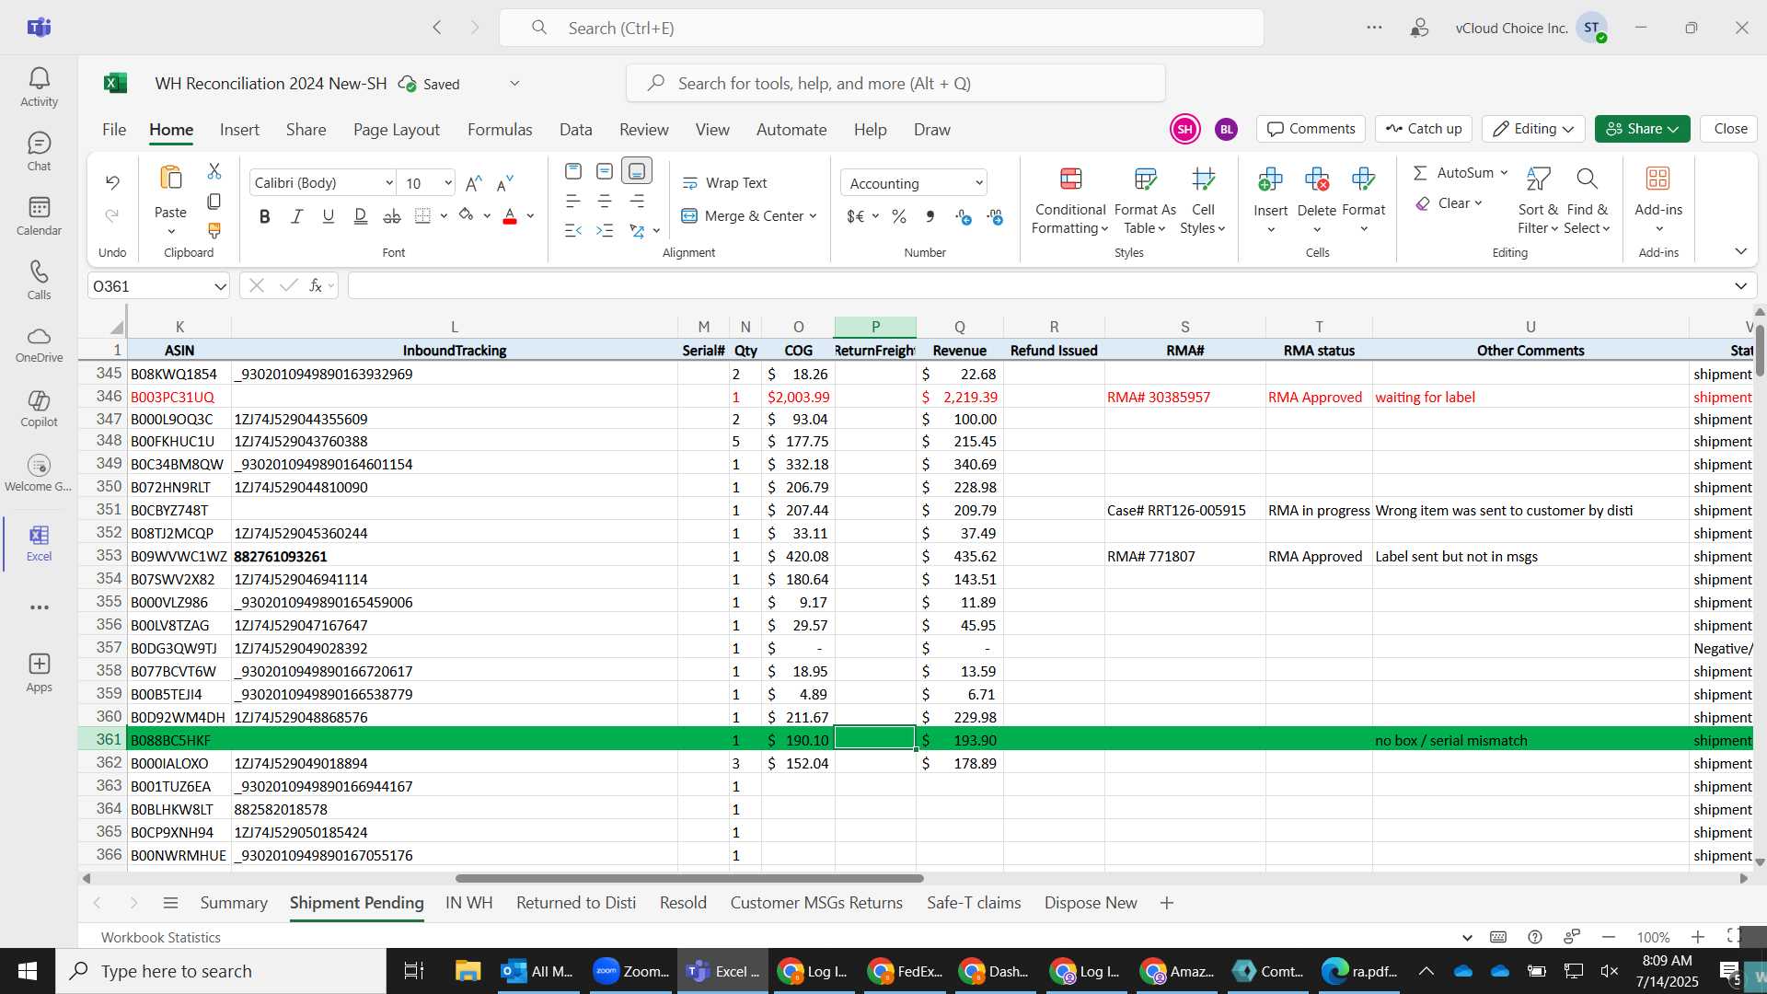Image resolution: width=1767 pixels, height=994 pixels.
Task: Open the File menu
Action: pyautogui.click(x=114, y=130)
